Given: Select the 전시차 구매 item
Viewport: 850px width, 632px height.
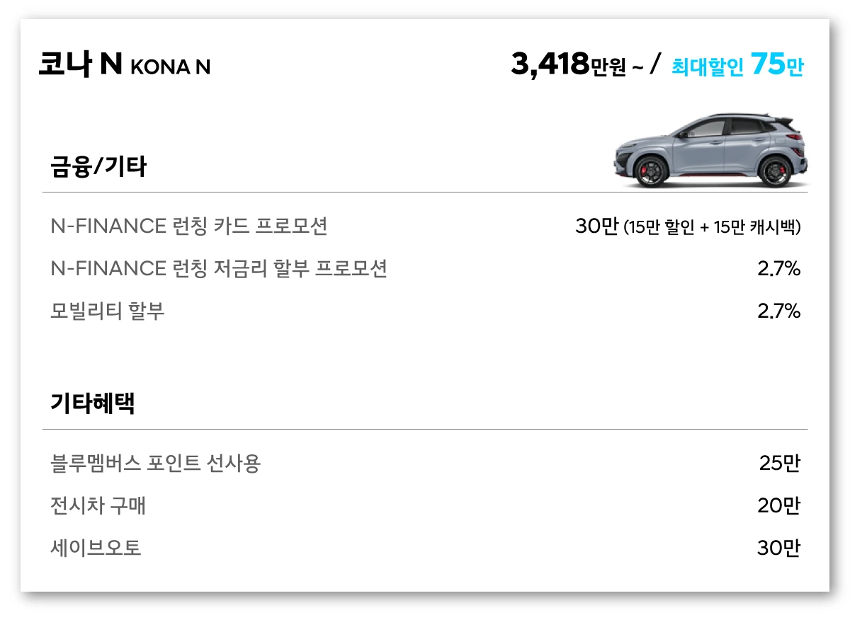Looking at the screenshot, I should point(98,506).
